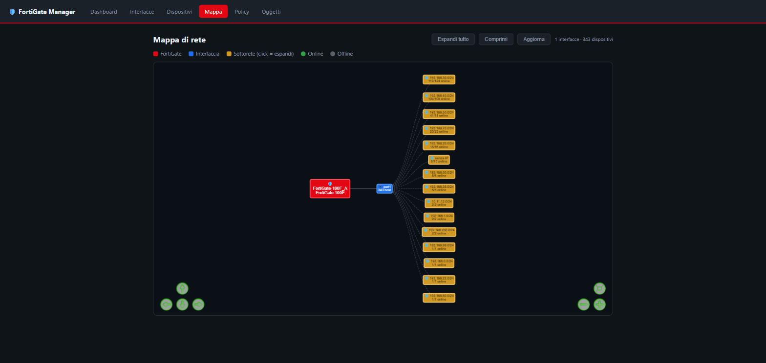766x363 pixels.
Task: Expand subnet 192.168.50.0/24
Action: click(439, 114)
